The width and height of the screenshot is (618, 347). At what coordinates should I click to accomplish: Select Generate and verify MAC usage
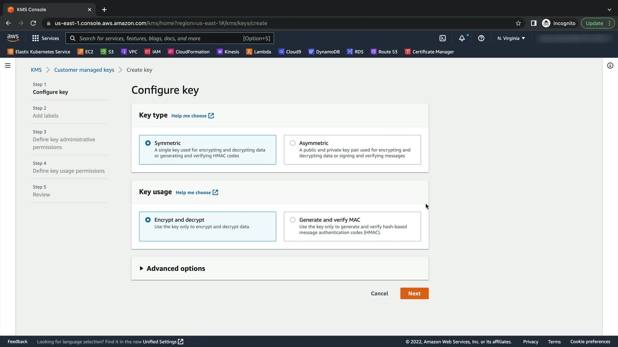293,220
